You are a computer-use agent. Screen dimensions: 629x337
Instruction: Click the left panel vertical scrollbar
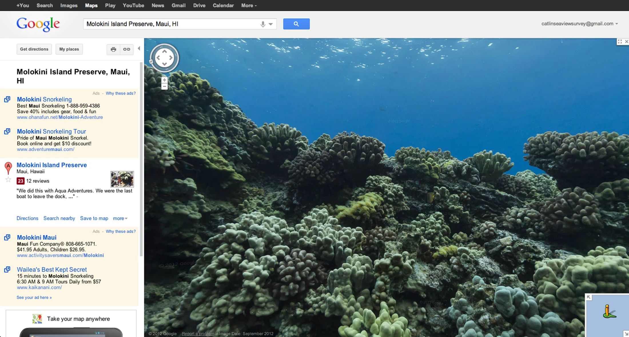click(141, 159)
